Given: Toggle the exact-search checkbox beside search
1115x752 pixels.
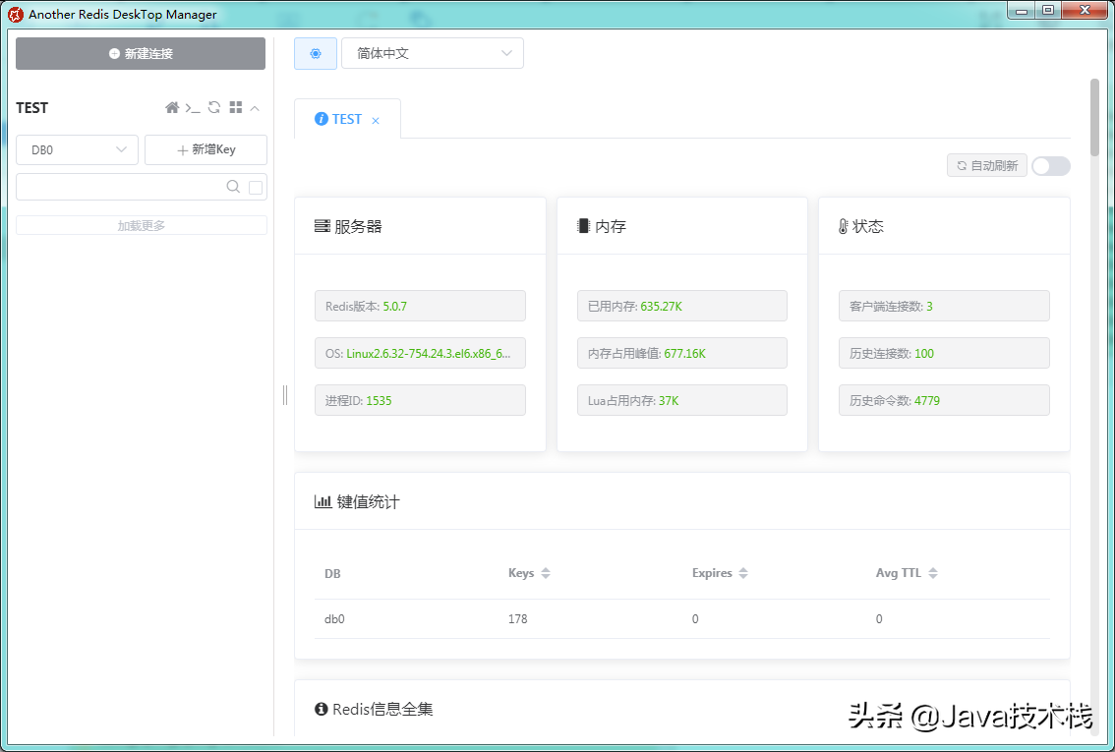Looking at the screenshot, I should 256,188.
